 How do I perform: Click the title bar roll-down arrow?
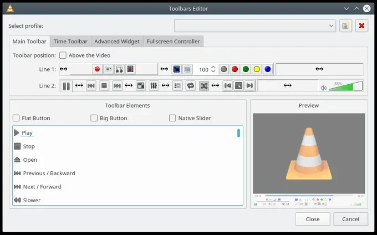[346, 9]
